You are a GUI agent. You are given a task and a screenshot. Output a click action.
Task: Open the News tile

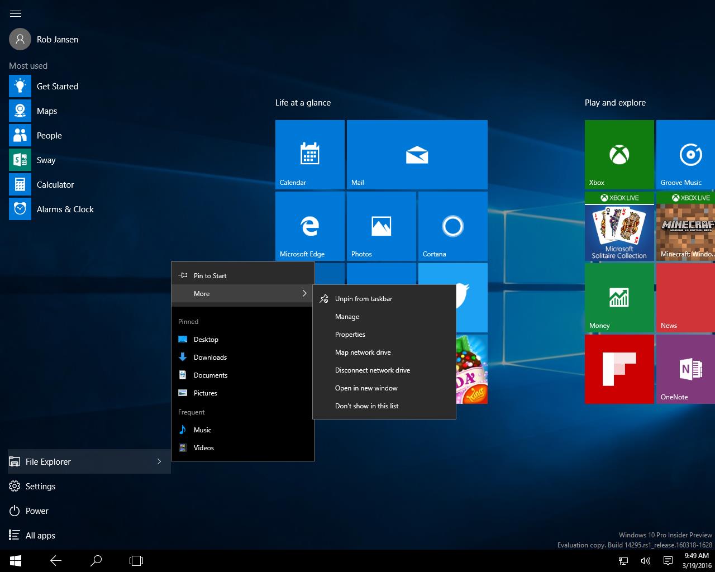(x=685, y=298)
